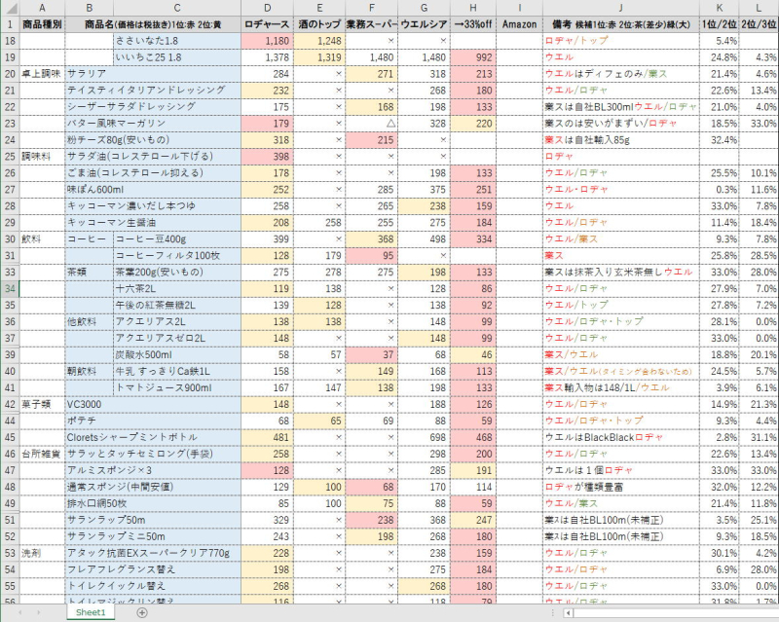Select column J header
The height and width of the screenshot is (622, 779).
coord(621,8)
